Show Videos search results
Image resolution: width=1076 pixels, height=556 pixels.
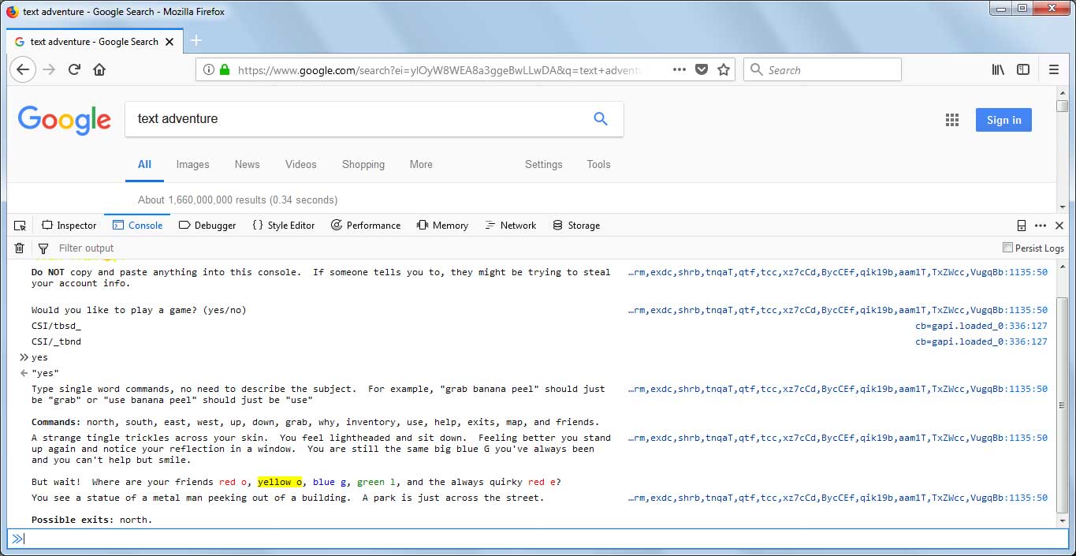[301, 164]
